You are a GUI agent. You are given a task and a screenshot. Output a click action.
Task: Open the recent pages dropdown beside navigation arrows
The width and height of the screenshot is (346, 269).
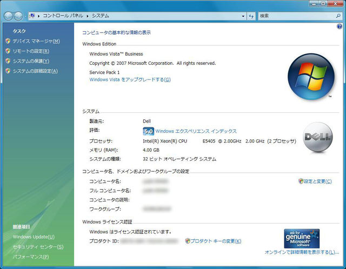click(x=25, y=16)
